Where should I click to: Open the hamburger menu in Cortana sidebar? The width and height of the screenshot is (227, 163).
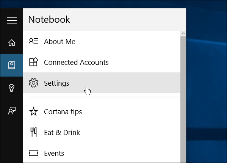12,20
